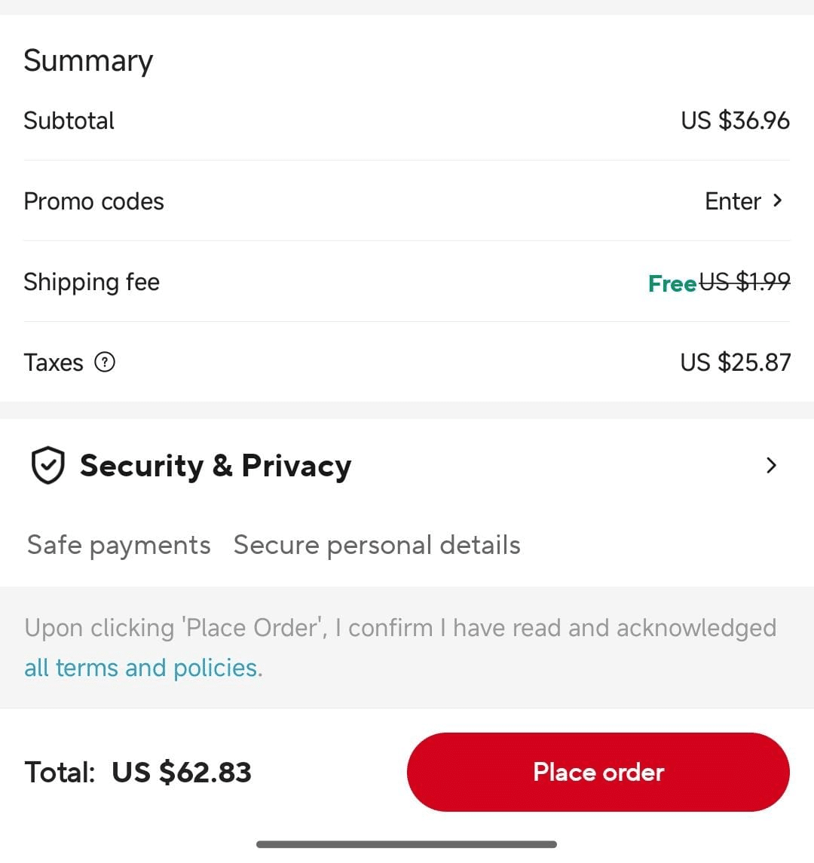Open the all terms and policies link
This screenshot has height=863, width=814.
click(x=142, y=668)
